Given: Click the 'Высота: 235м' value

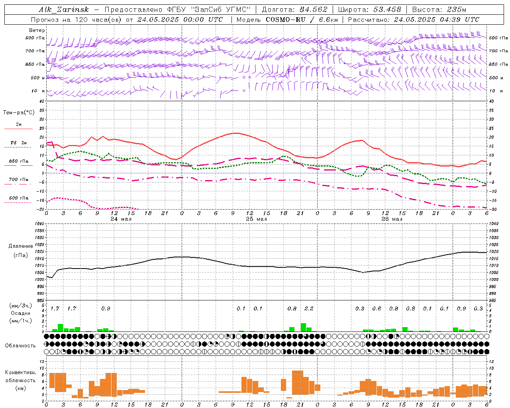Looking at the screenshot, I should click(439, 10).
